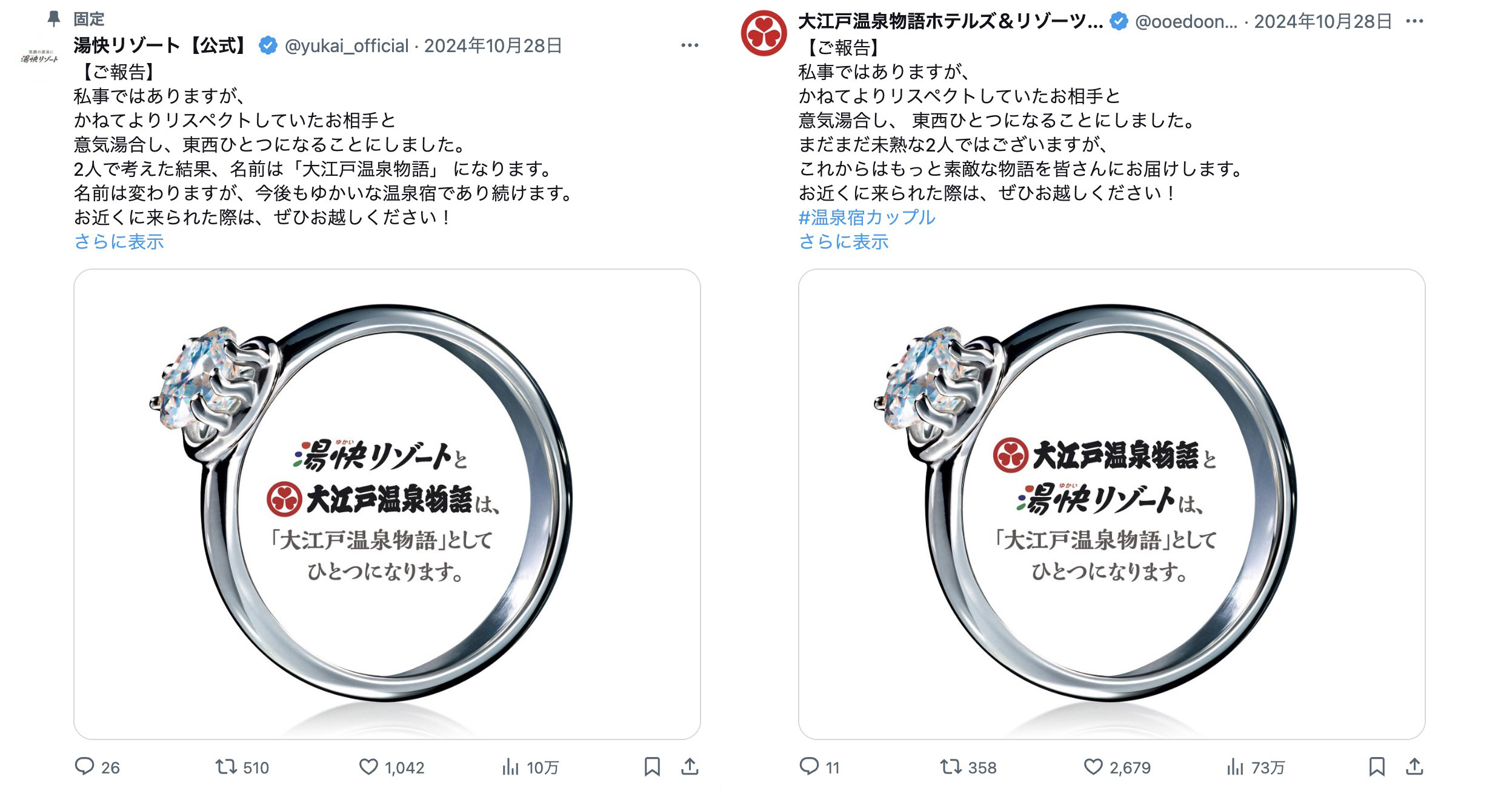Open the @yukai_official profile handle
Viewport: 1498px width, 791px height.
pos(347,45)
